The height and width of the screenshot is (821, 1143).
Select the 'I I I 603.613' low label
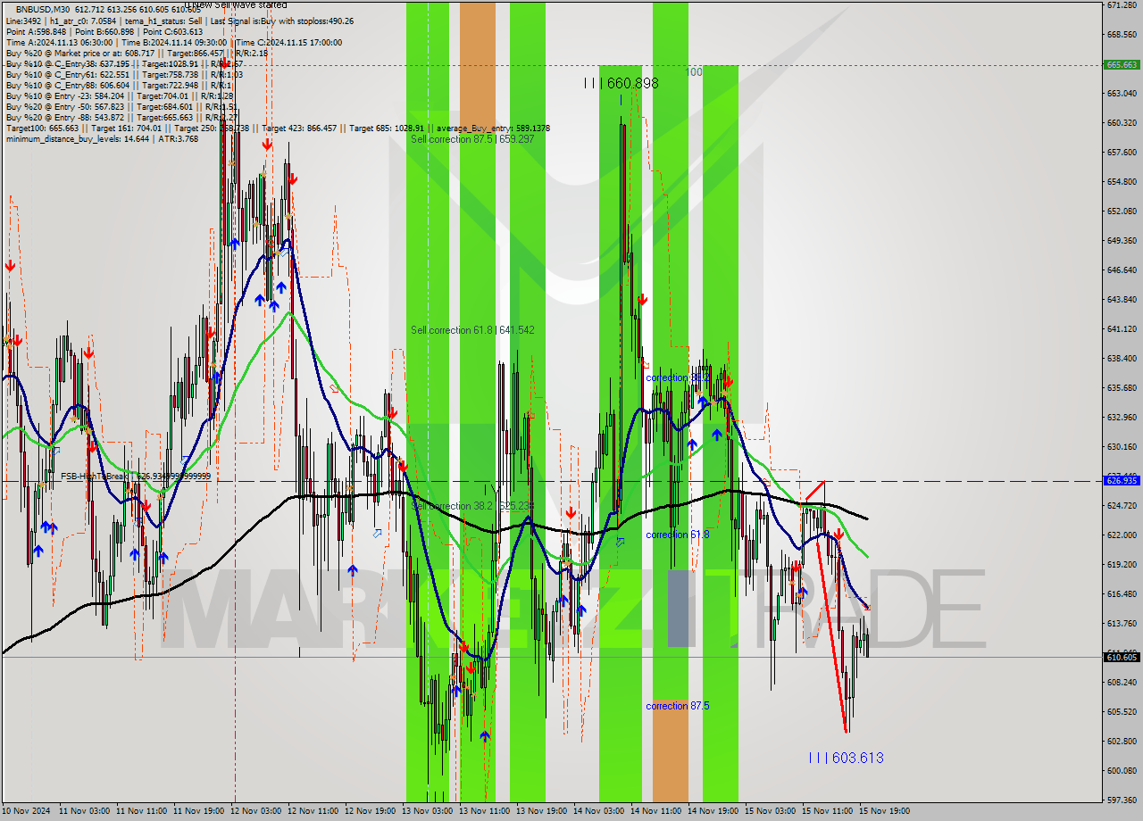(846, 758)
